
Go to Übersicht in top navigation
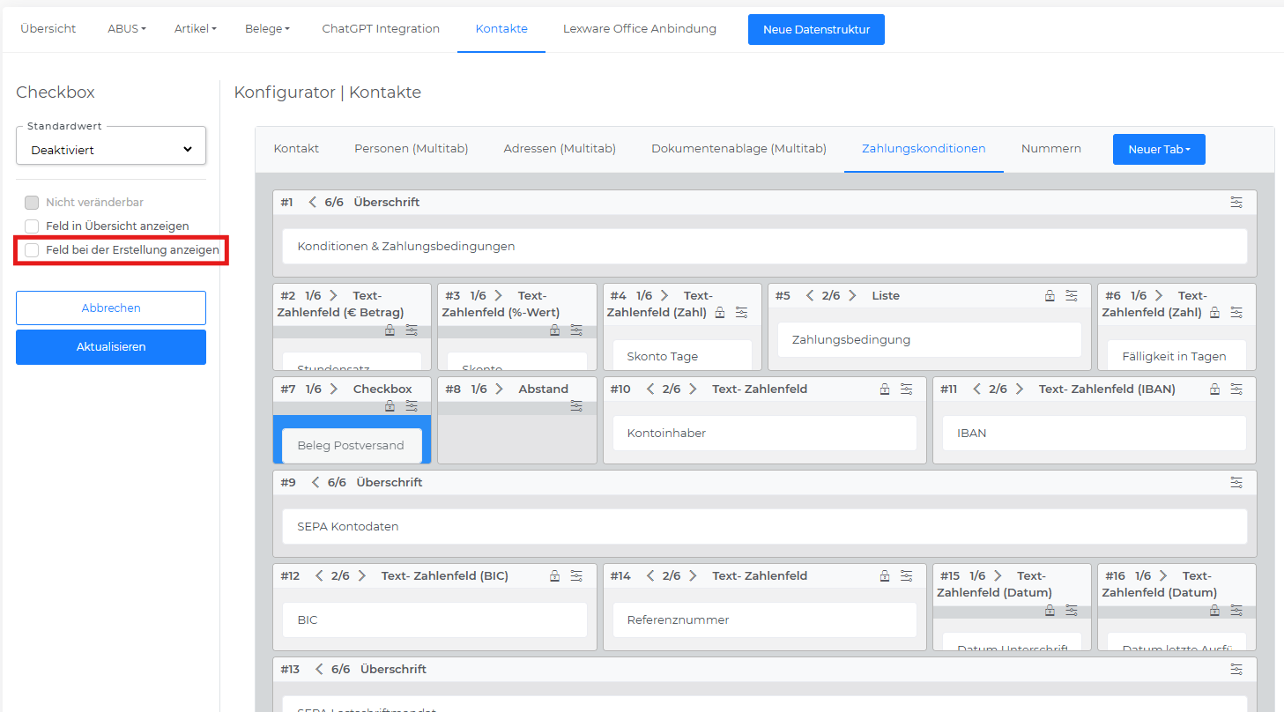tap(48, 29)
